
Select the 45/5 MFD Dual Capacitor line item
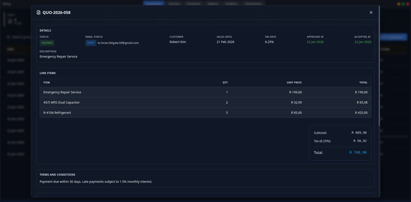pyautogui.click(x=205, y=102)
